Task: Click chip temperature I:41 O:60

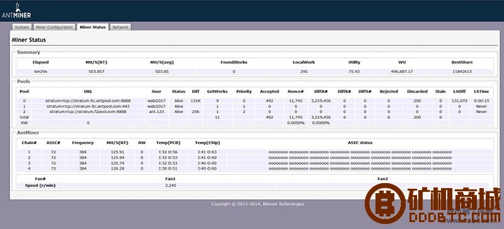Action: (x=207, y=157)
